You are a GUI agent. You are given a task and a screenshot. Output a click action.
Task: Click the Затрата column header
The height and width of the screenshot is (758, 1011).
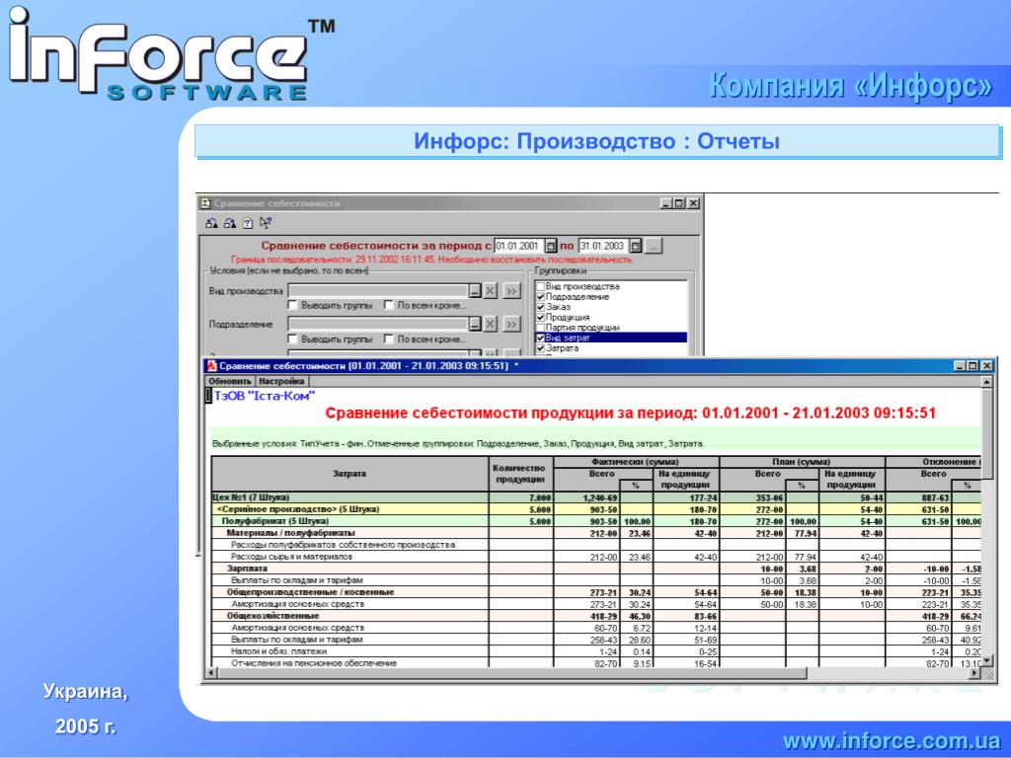[350, 474]
